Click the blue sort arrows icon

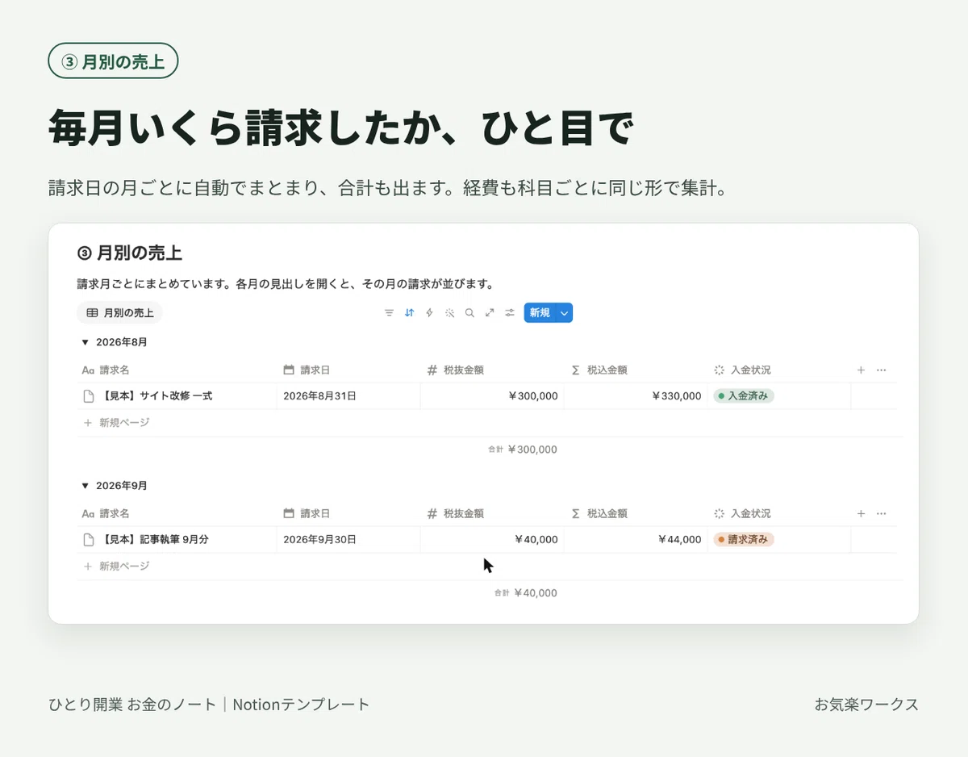coord(409,312)
